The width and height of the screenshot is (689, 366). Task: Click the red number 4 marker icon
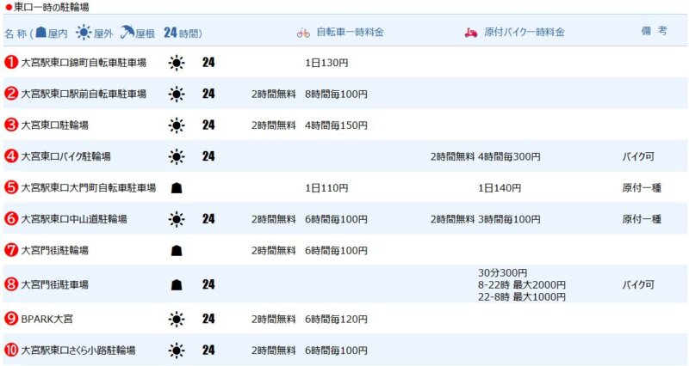pos(11,156)
